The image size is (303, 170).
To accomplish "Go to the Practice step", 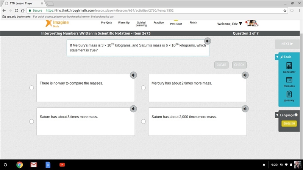I will coord(158,23).
